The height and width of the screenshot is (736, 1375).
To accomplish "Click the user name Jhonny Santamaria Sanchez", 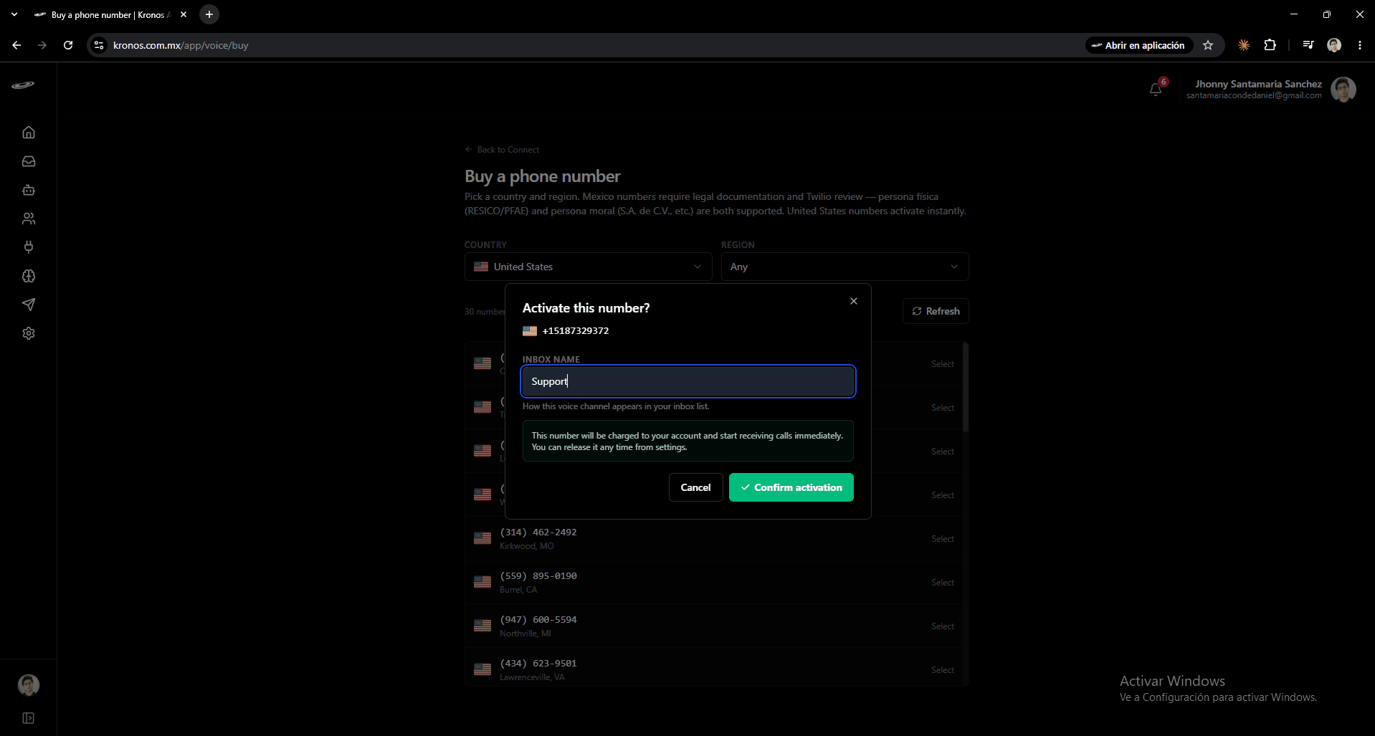I will tap(1258, 84).
